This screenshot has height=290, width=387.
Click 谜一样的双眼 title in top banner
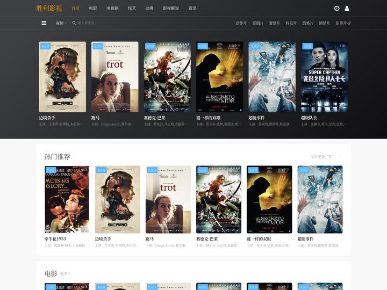tap(209, 118)
